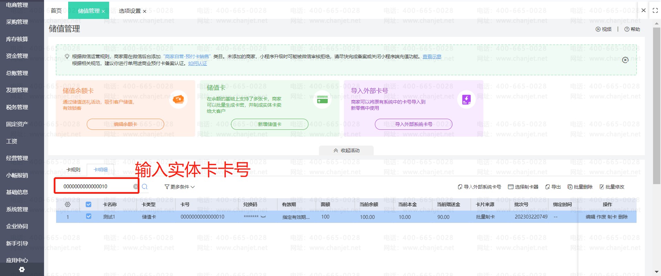Screen dimensions: 661x276
Task: Open 电商管理 in the sidebar
Action: [x=17, y=5]
